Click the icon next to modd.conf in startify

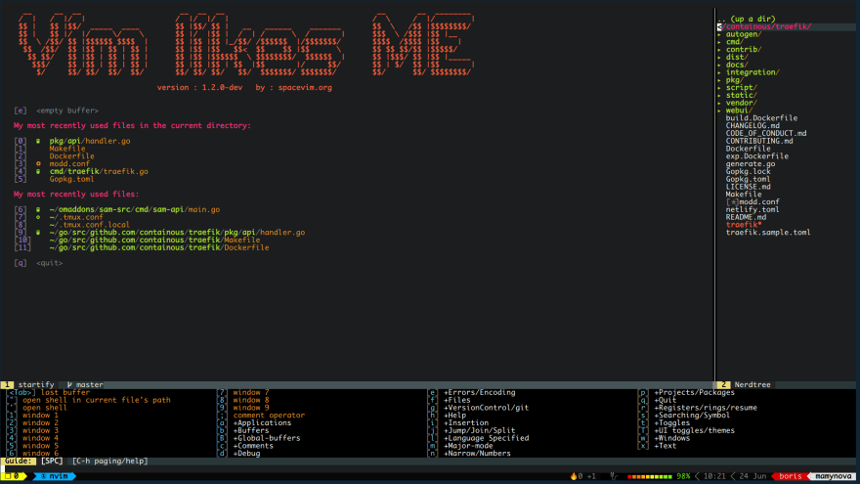(38, 163)
